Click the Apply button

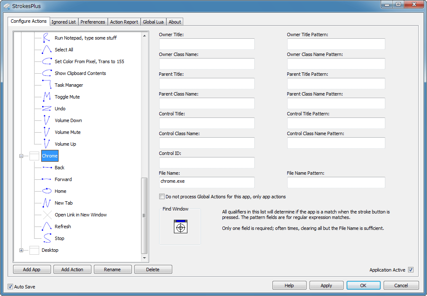coord(326,285)
